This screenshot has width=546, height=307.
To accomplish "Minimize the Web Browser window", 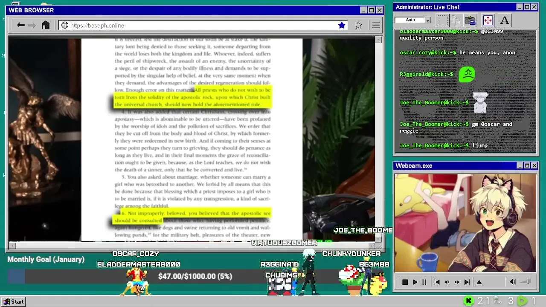I will coord(363,10).
